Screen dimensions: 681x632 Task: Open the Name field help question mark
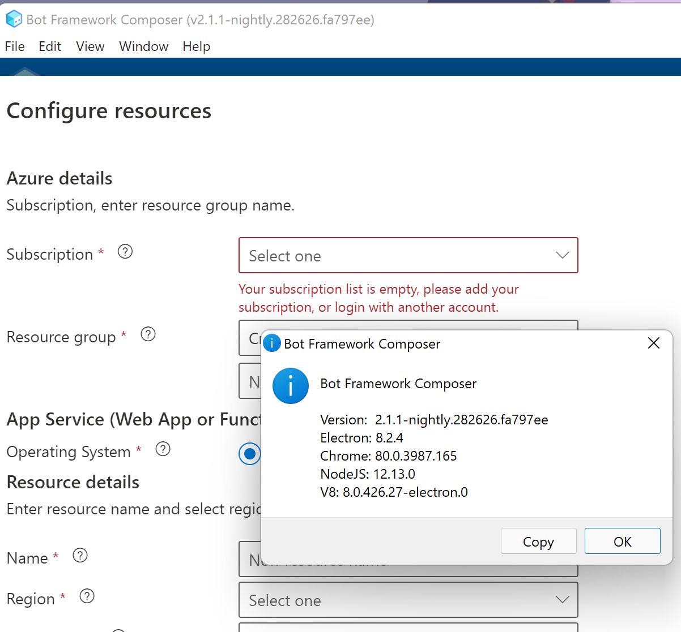[80, 555]
